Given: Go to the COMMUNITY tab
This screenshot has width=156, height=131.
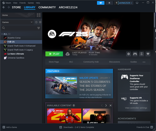Looking at the screenshot, I should pos(47,7).
